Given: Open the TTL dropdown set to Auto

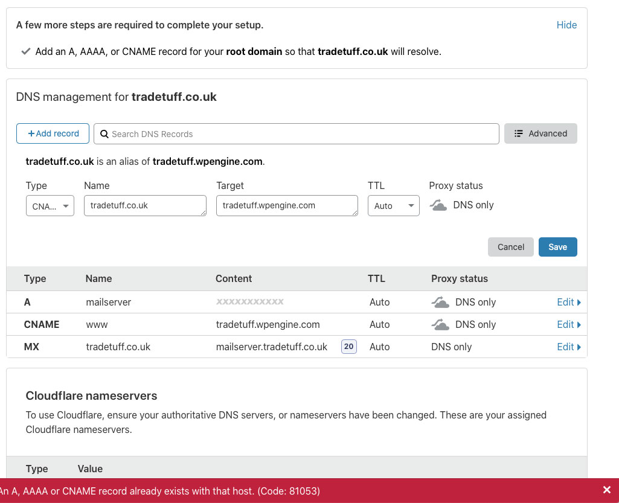Looking at the screenshot, I should 393,206.
